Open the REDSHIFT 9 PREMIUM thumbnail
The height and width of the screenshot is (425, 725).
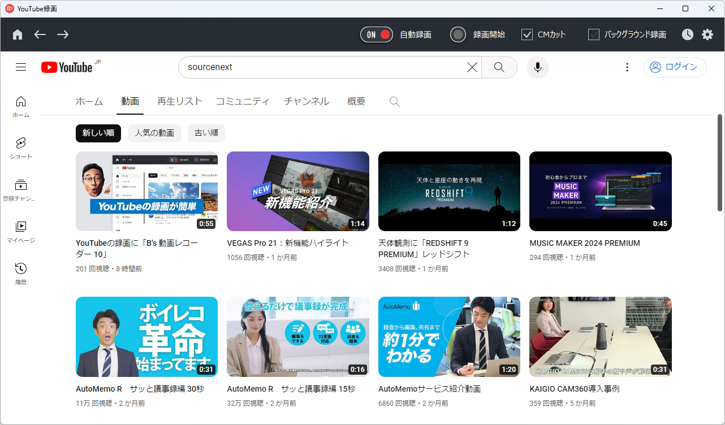[449, 191]
